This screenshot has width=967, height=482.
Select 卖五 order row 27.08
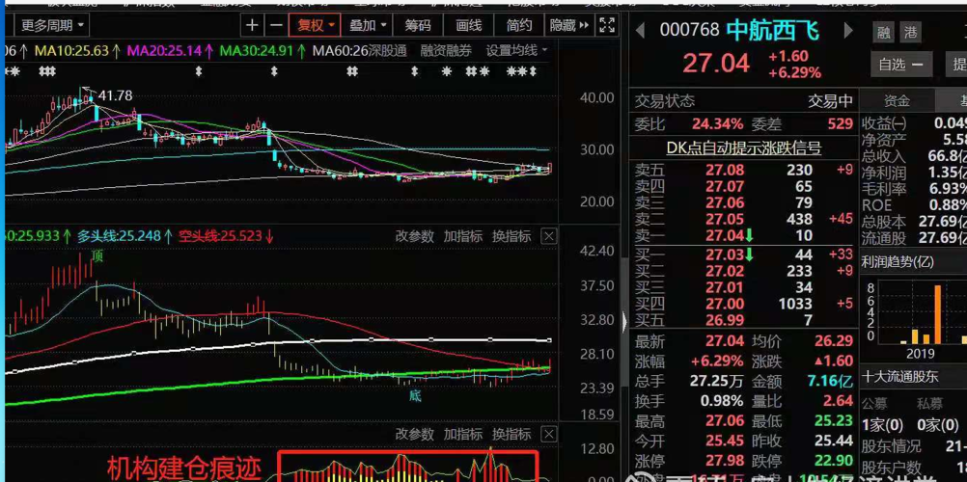(744, 170)
